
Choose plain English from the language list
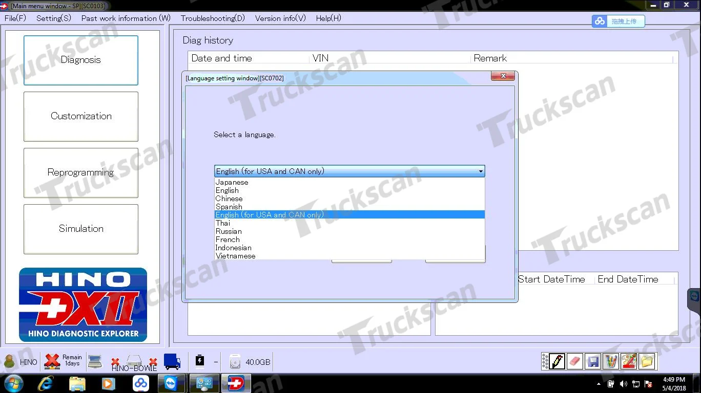pos(349,190)
